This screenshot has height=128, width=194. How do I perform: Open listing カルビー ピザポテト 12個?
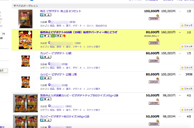pyautogui.click(x=56, y=53)
